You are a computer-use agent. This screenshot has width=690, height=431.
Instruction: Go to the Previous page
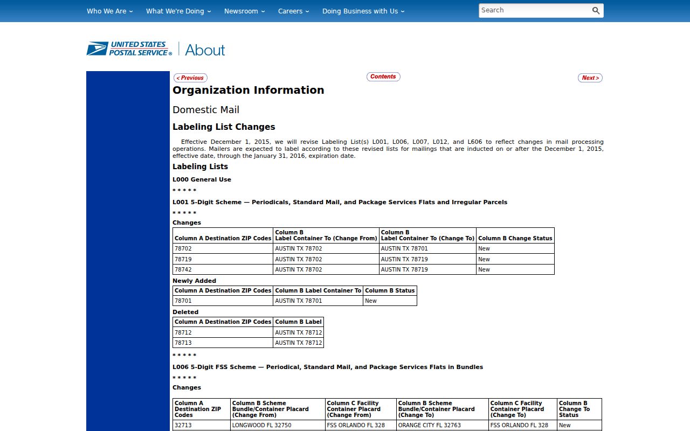190,78
